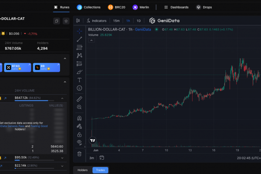Open the Runes tab
The height and width of the screenshot is (174, 261).
[61, 7]
